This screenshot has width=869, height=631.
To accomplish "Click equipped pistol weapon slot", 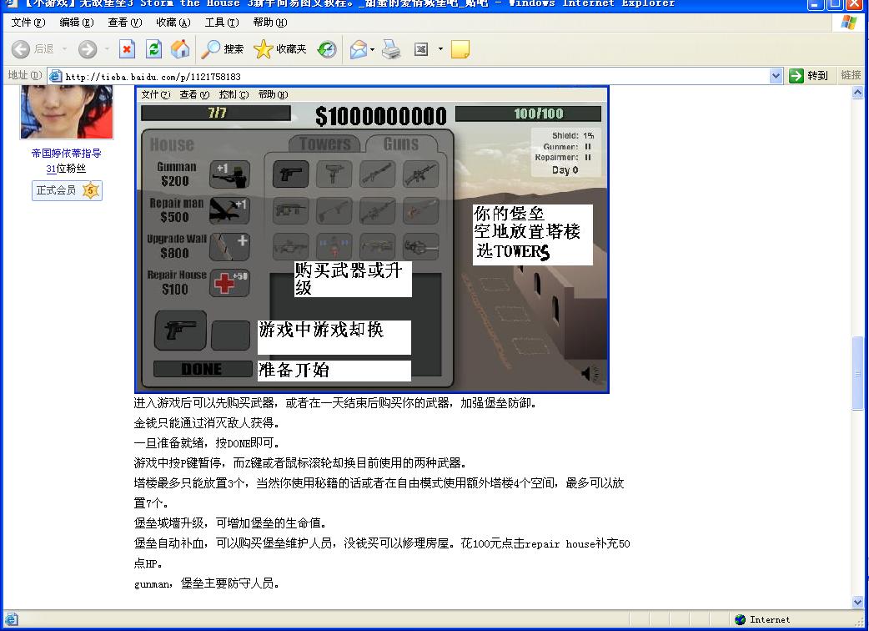I will [181, 331].
